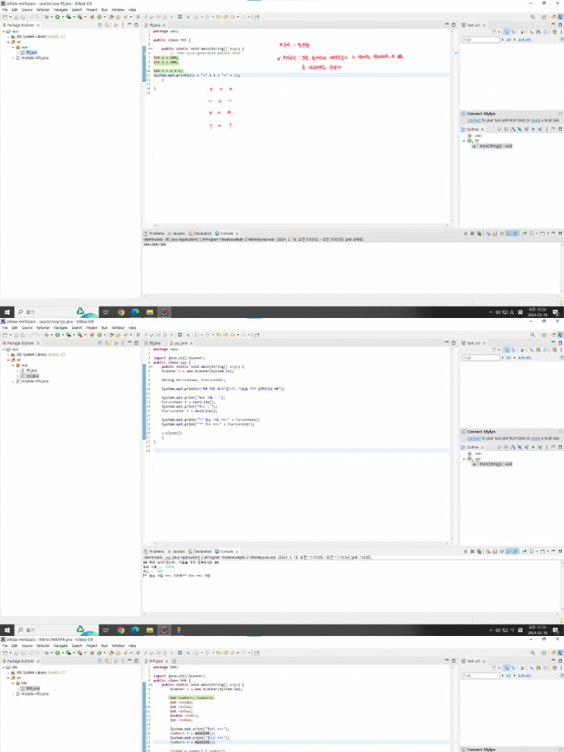Expand JRE System Library in hhh.java window

7,673
